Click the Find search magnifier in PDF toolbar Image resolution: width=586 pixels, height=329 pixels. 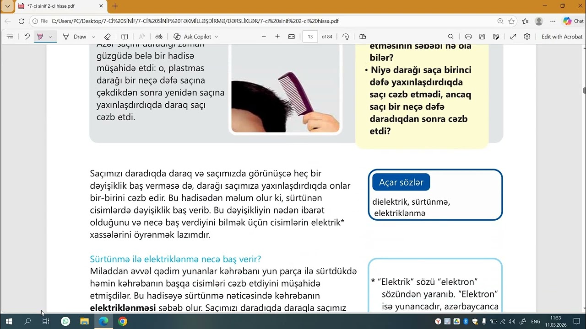click(x=451, y=37)
